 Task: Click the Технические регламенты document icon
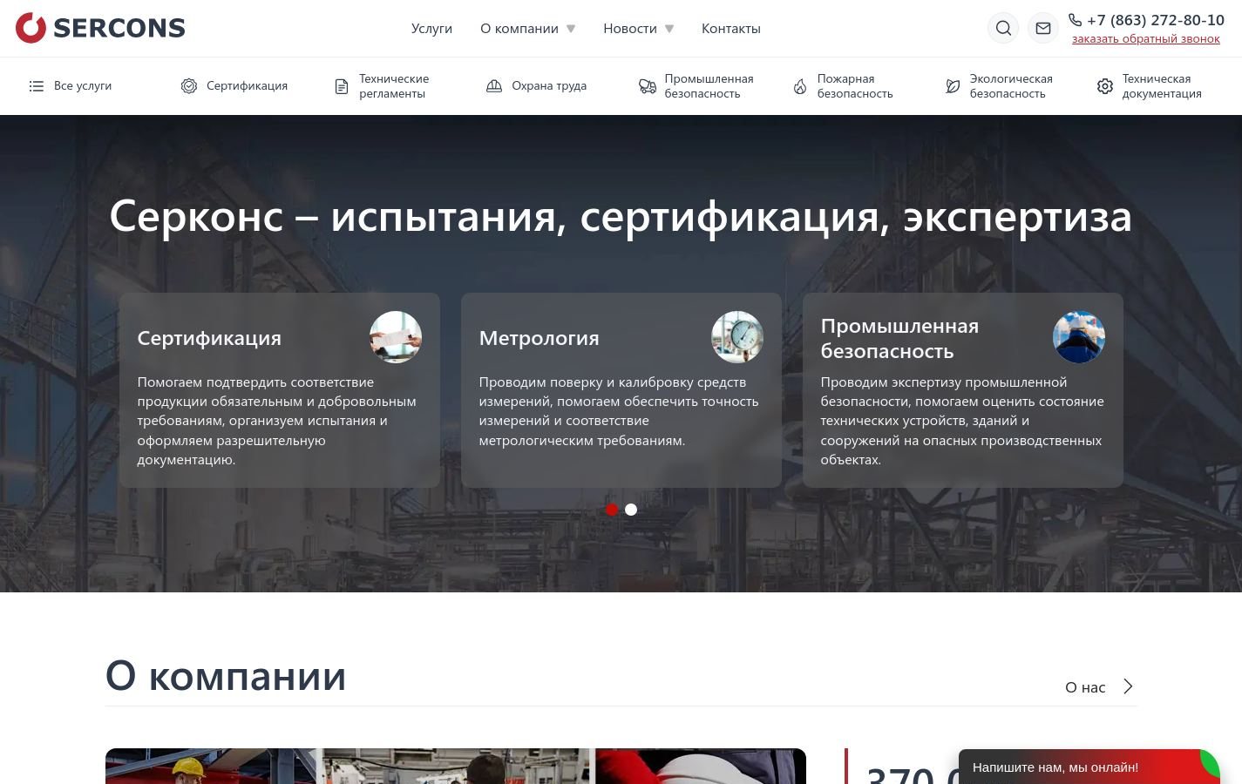342,86
